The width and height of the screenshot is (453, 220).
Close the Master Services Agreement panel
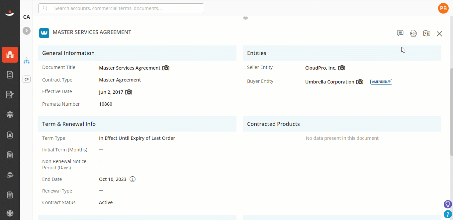(x=439, y=34)
